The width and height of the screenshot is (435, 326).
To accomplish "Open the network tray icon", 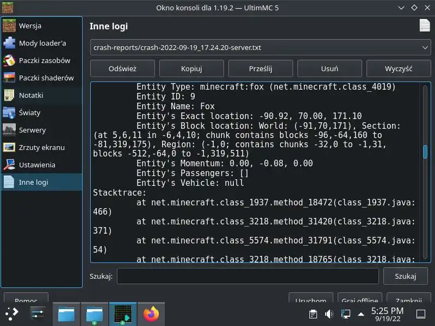I will click(x=345, y=314).
